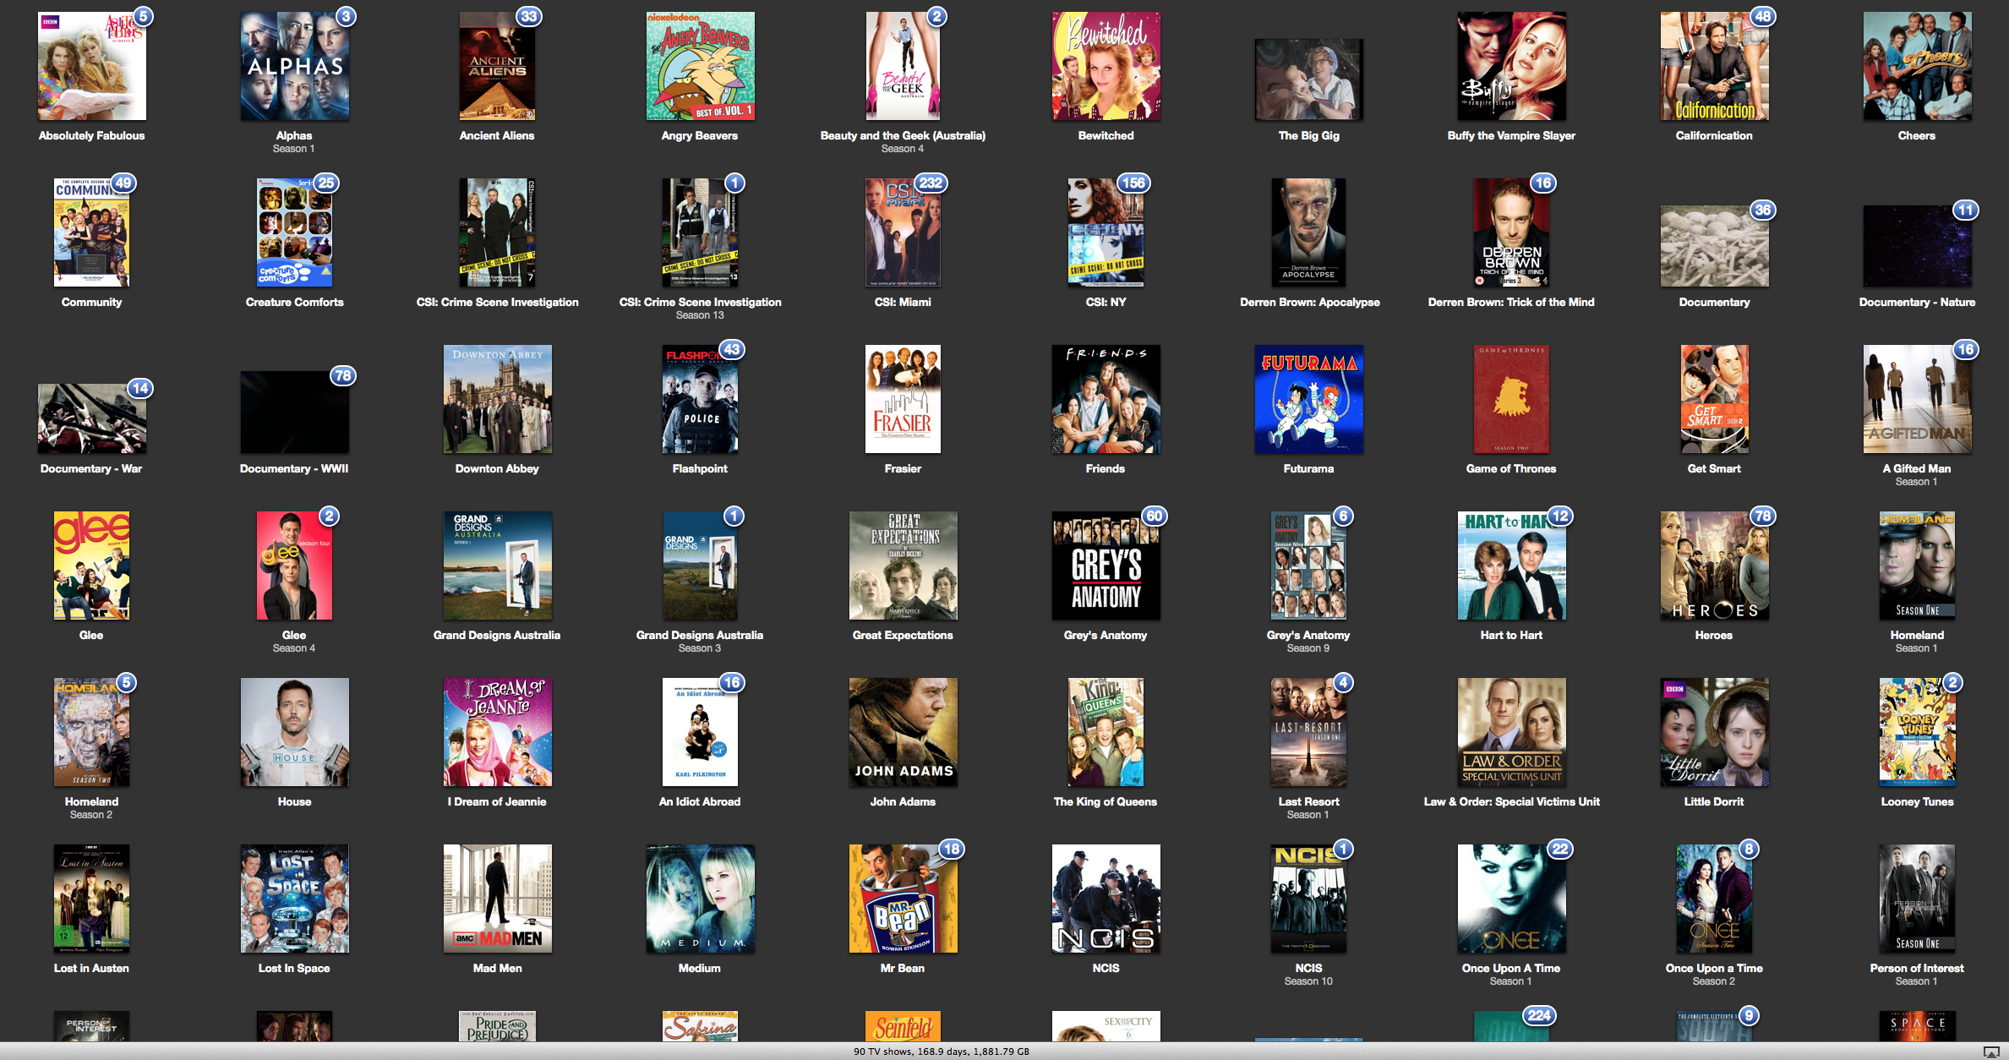Click the 5 badge on Homeland Season 2

click(x=126, y=682)
